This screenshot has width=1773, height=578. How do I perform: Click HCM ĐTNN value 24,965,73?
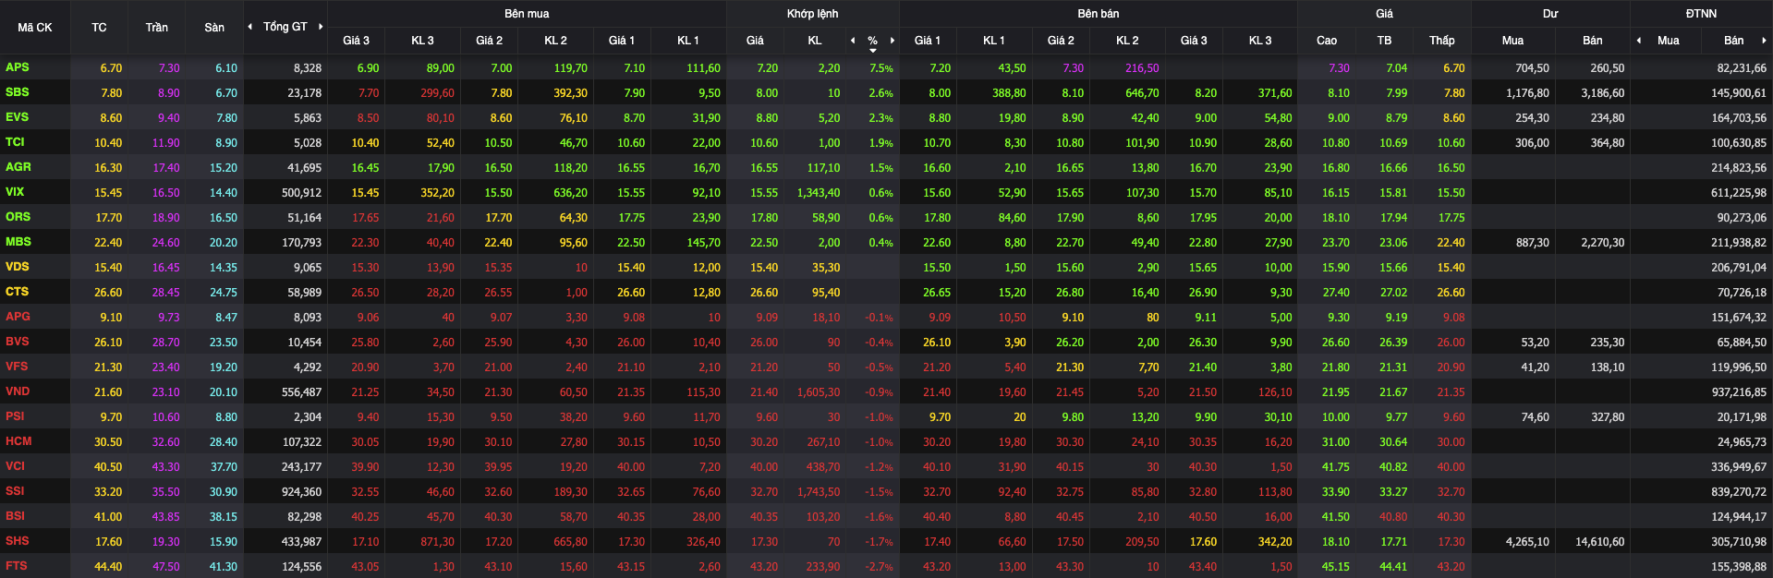(1742, 442)
